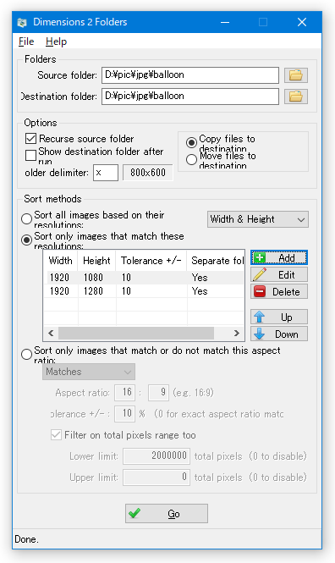Click the green plus Add icon
This screenshot has height=563, width=335.
(260, 258)
